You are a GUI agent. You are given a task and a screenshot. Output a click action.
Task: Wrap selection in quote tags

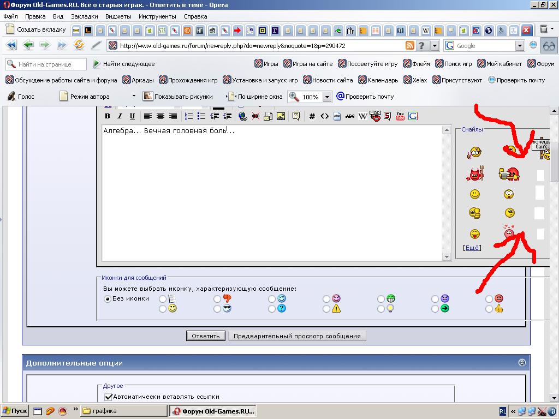(x=296, y=116)
